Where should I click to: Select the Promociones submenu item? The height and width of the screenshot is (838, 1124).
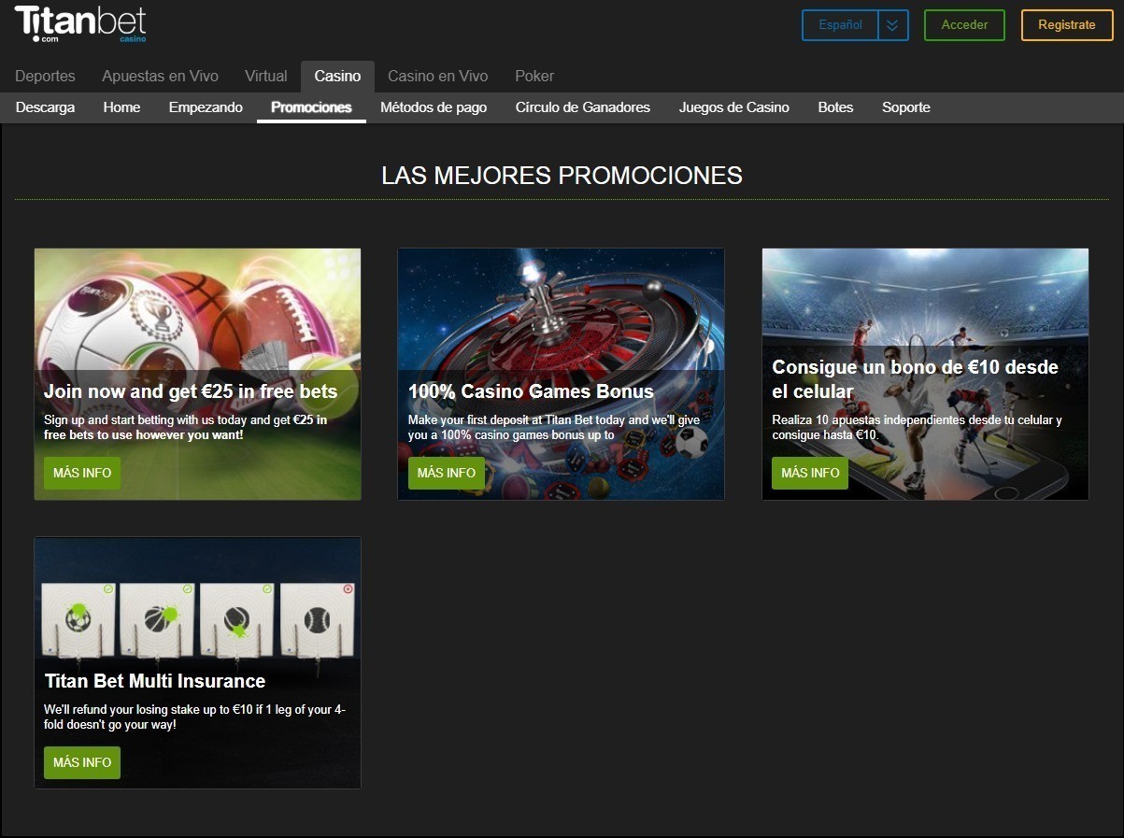(x=311, y=107)
